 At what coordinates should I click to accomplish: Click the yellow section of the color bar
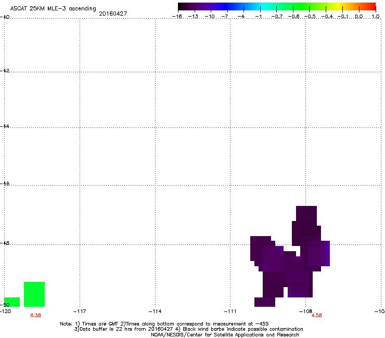coord(338,7)
